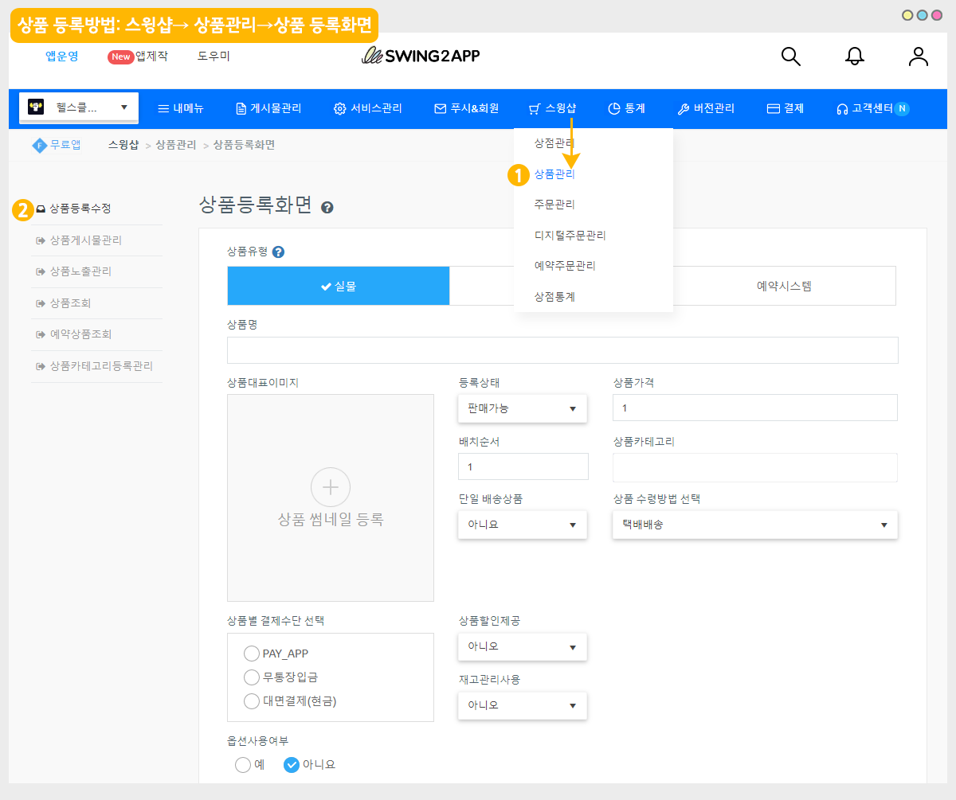This screenshot has width=956, height=800.
Task: Switch to 예약시스템 product type tab
Action: (784, 287)
